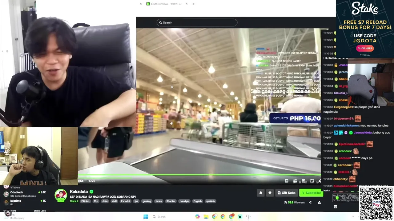Open the player settings gear

click(x=320, y=181)
